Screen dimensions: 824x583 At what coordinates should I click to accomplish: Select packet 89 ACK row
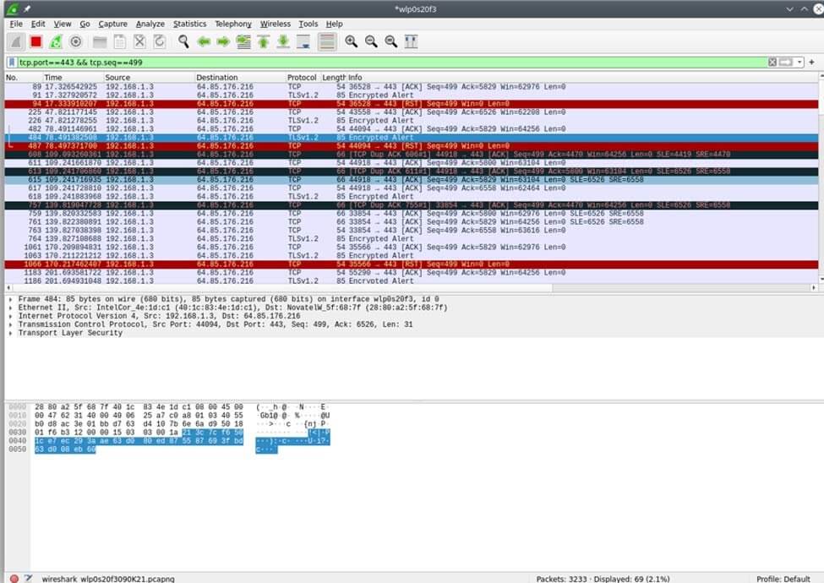coord(412,87)
